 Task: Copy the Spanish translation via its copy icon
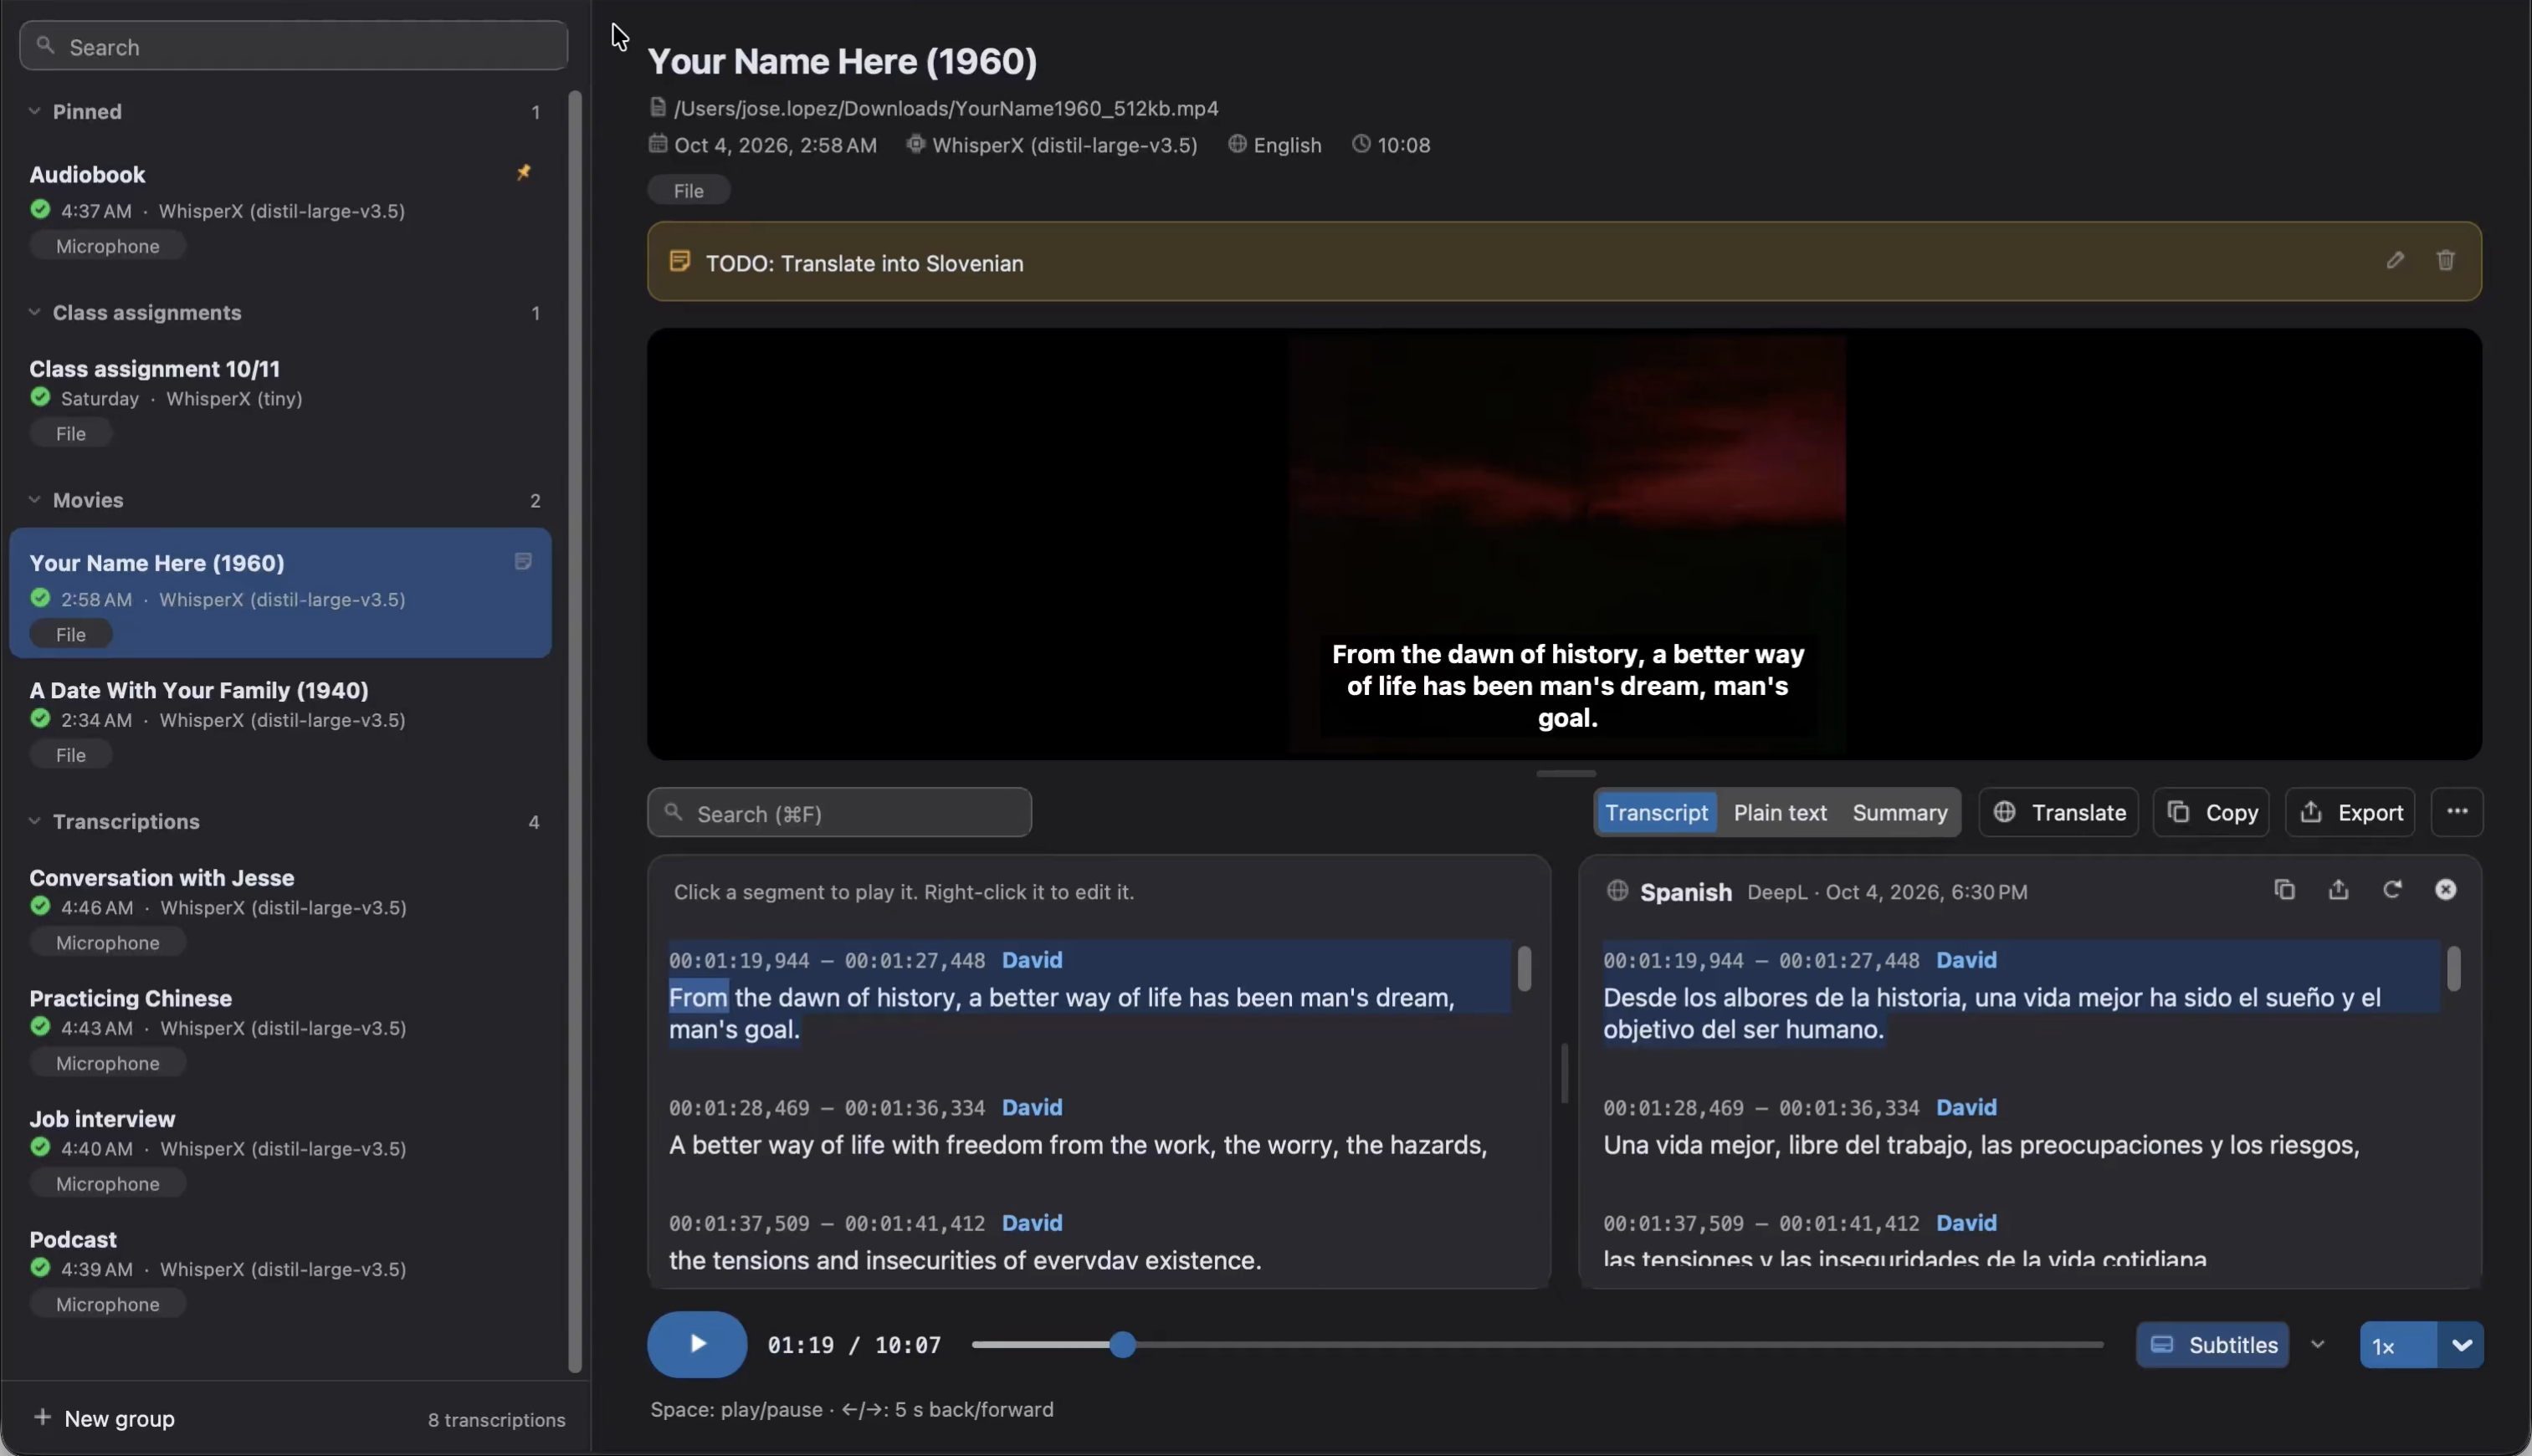pyautogui.click(x=2283, y=889)
